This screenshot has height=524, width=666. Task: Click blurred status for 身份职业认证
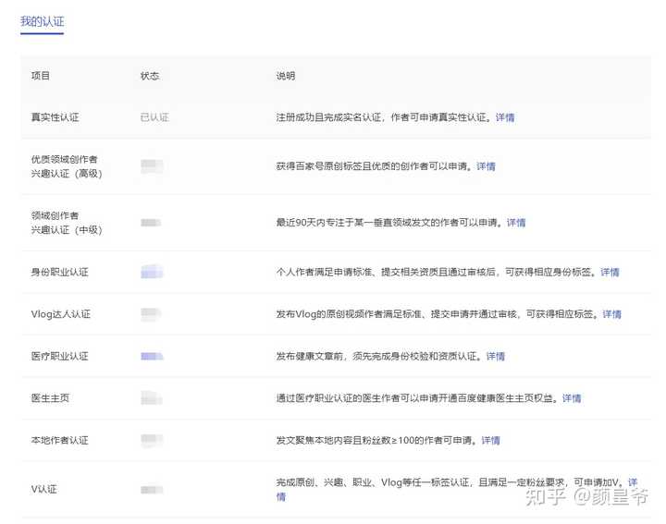point(152,272)
